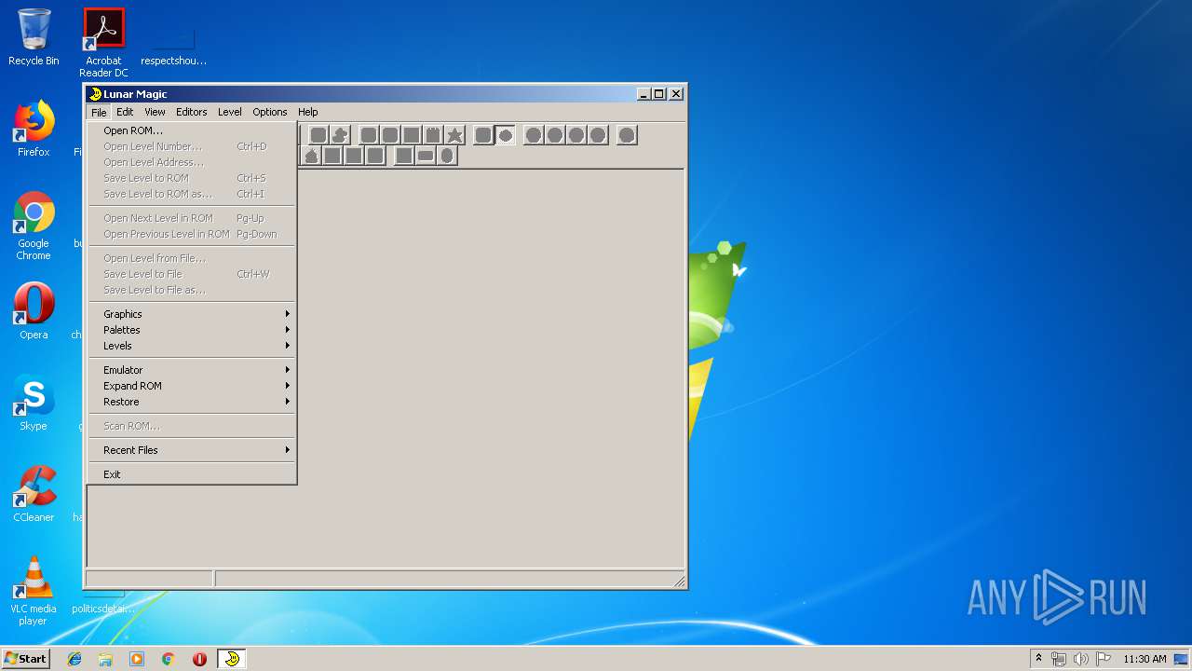Click the greyed Save Level to ROM entry

192,178
